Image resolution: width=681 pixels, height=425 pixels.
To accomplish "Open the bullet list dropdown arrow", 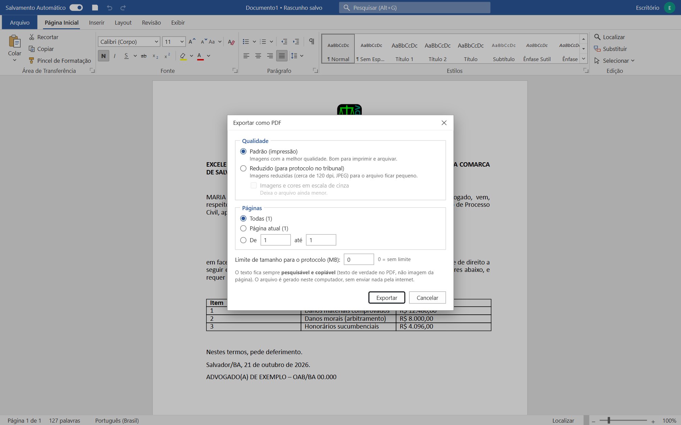I will pos(254,41).
